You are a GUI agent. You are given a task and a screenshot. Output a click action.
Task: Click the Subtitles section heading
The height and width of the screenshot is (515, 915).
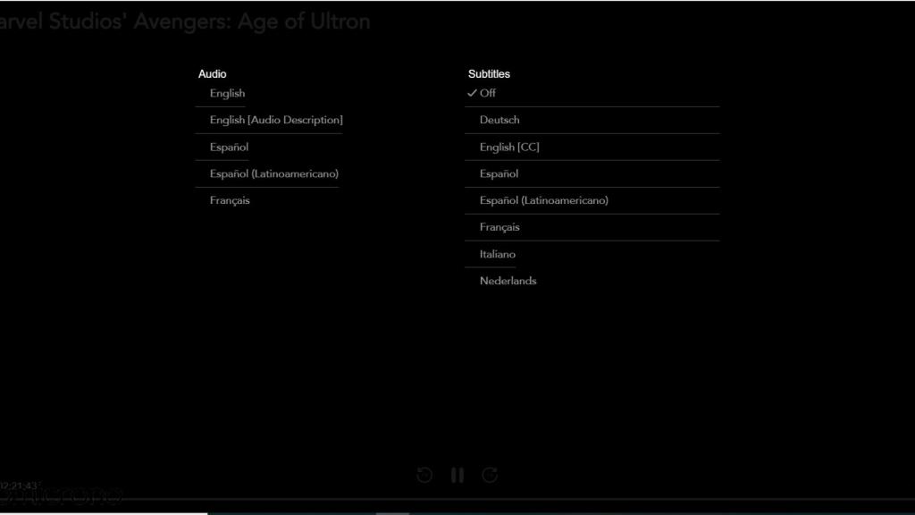(489, 74)
